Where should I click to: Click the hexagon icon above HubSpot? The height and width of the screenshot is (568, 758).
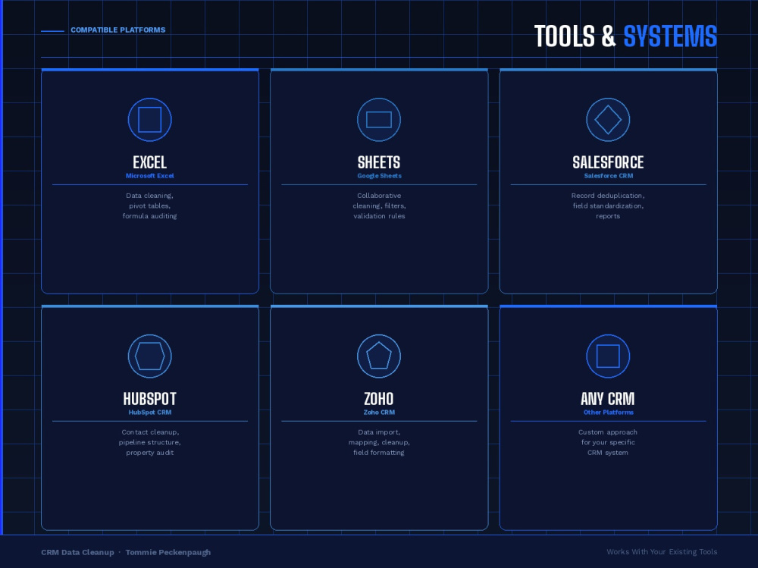pyautogui.click(x=150, y=356)
